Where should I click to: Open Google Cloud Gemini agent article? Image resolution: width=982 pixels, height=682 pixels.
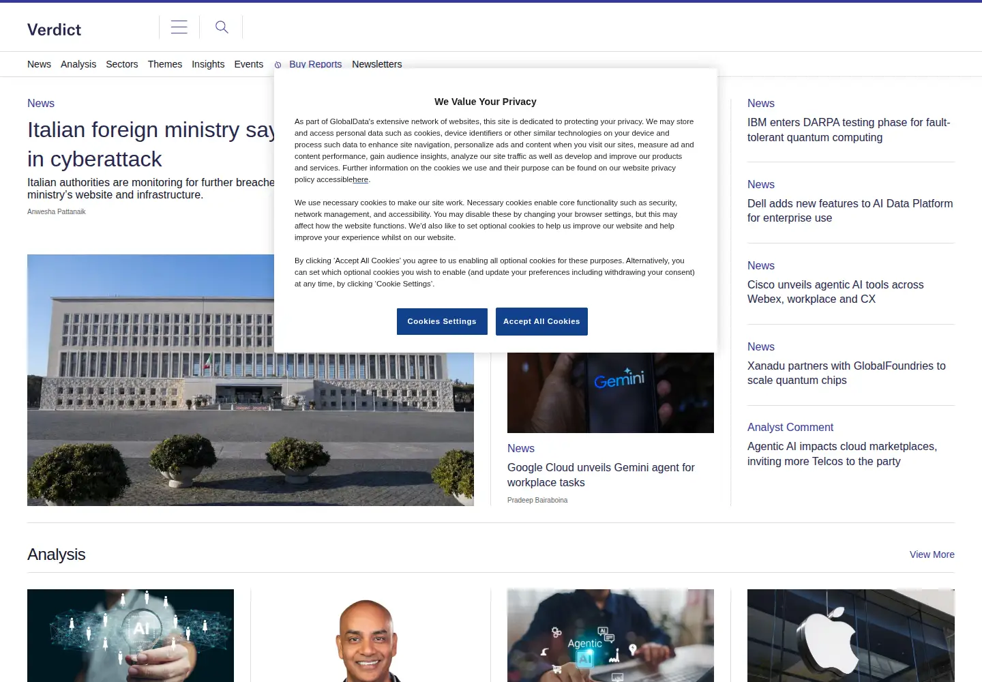point(601,475)
